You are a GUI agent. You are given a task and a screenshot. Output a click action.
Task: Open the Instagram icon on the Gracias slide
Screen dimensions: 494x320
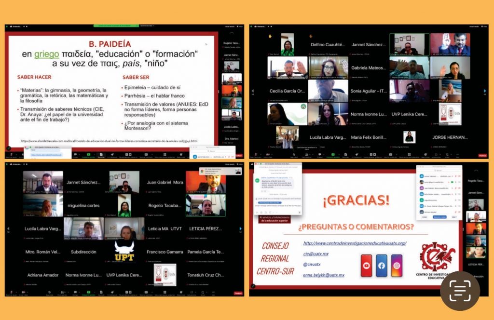[397, 266]
